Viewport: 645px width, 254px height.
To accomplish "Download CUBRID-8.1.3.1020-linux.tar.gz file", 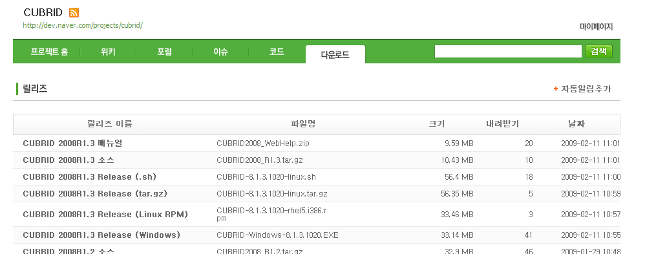I will [x=272, y=193].
